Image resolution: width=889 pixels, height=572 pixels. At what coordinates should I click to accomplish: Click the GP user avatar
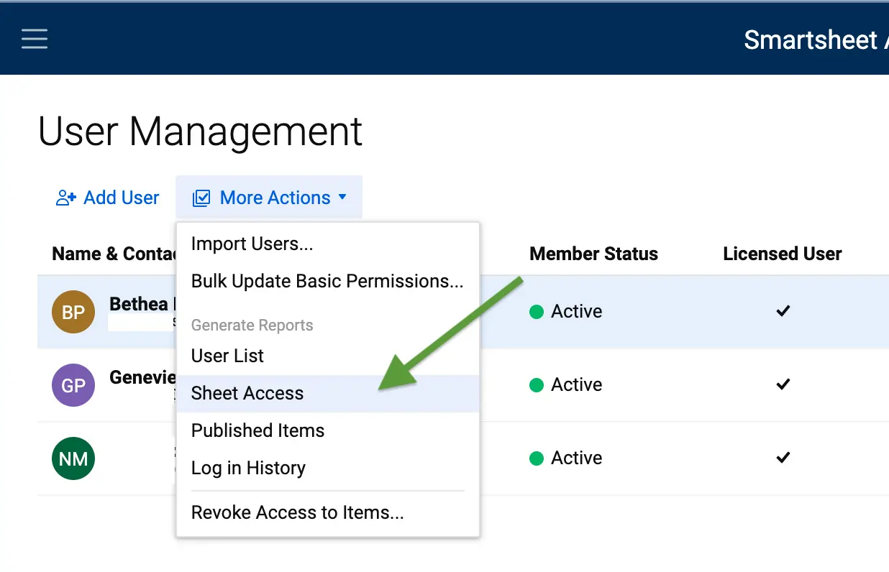tap(73, 385)
